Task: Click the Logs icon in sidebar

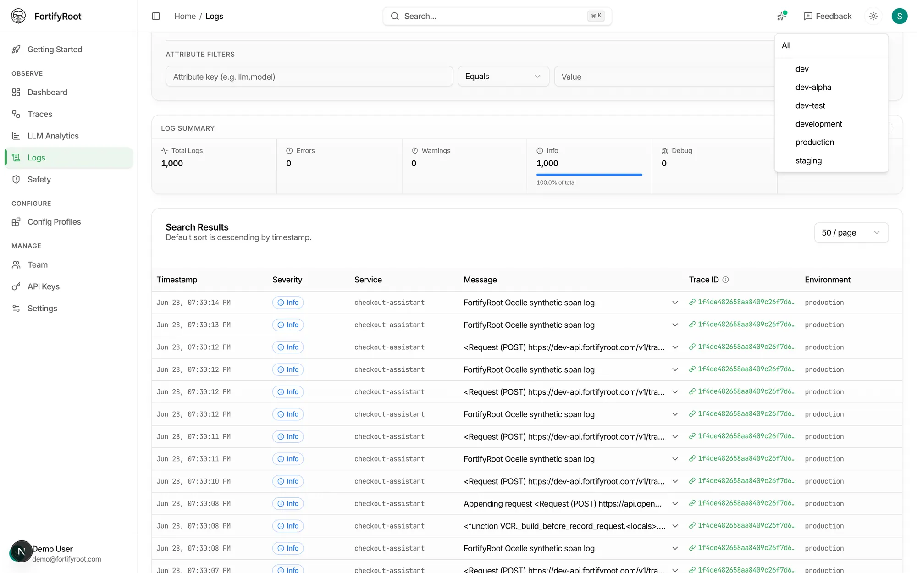Action: pos(16,158)
